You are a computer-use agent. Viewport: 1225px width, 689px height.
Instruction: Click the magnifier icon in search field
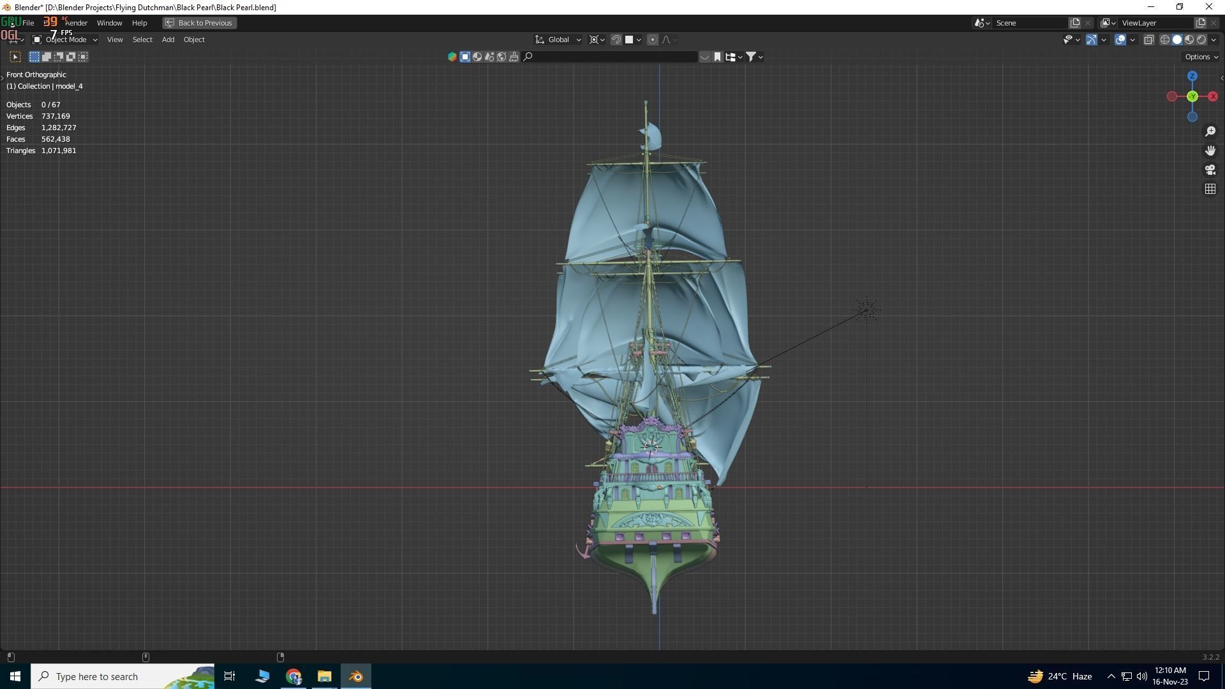(528, 57)
